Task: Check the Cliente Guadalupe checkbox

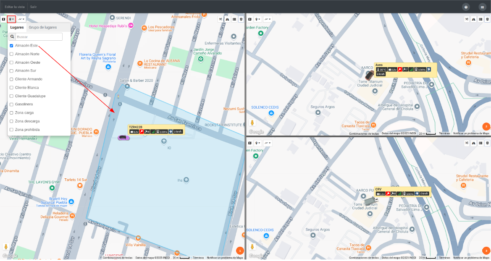Action: pyautogui.click(x=11, y=97)
